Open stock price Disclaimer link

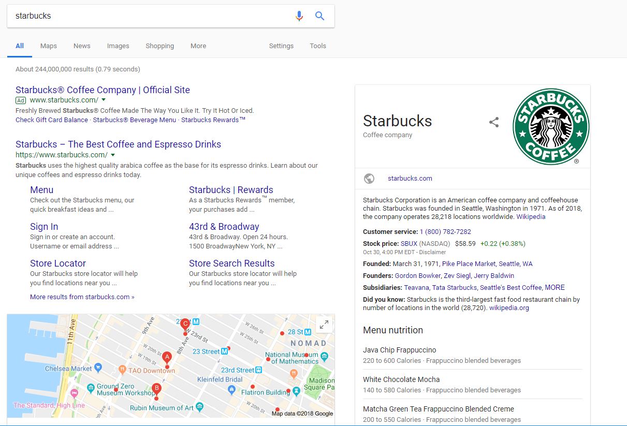coord(433,253)
